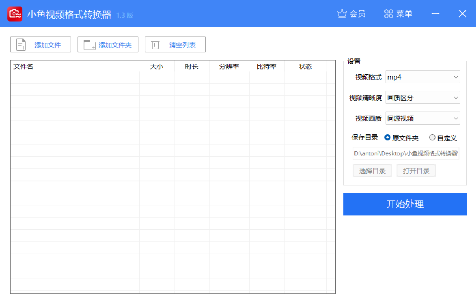Select the 原文件夹 save directory option

pyautogui.click(x=387, y=137)
